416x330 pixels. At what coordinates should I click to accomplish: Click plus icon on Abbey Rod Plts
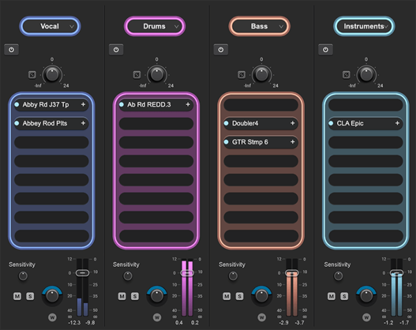(83, 123)
